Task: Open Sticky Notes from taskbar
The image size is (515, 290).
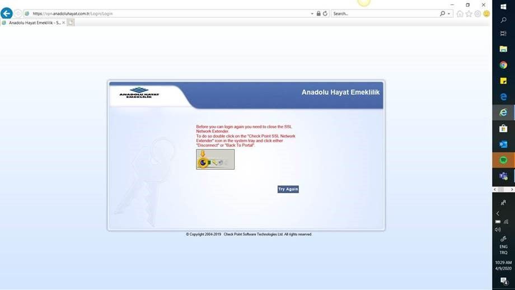Action: point(503,81)
